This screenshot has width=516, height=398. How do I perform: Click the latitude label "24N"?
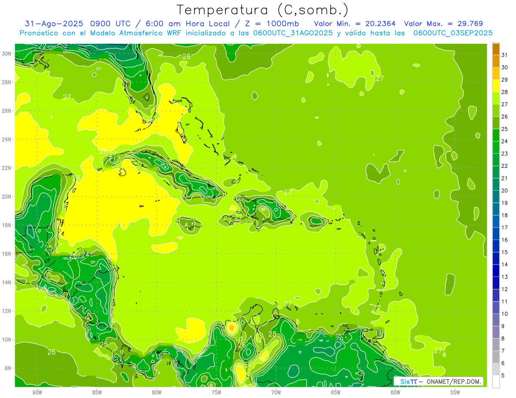click(x=6, y=139)
